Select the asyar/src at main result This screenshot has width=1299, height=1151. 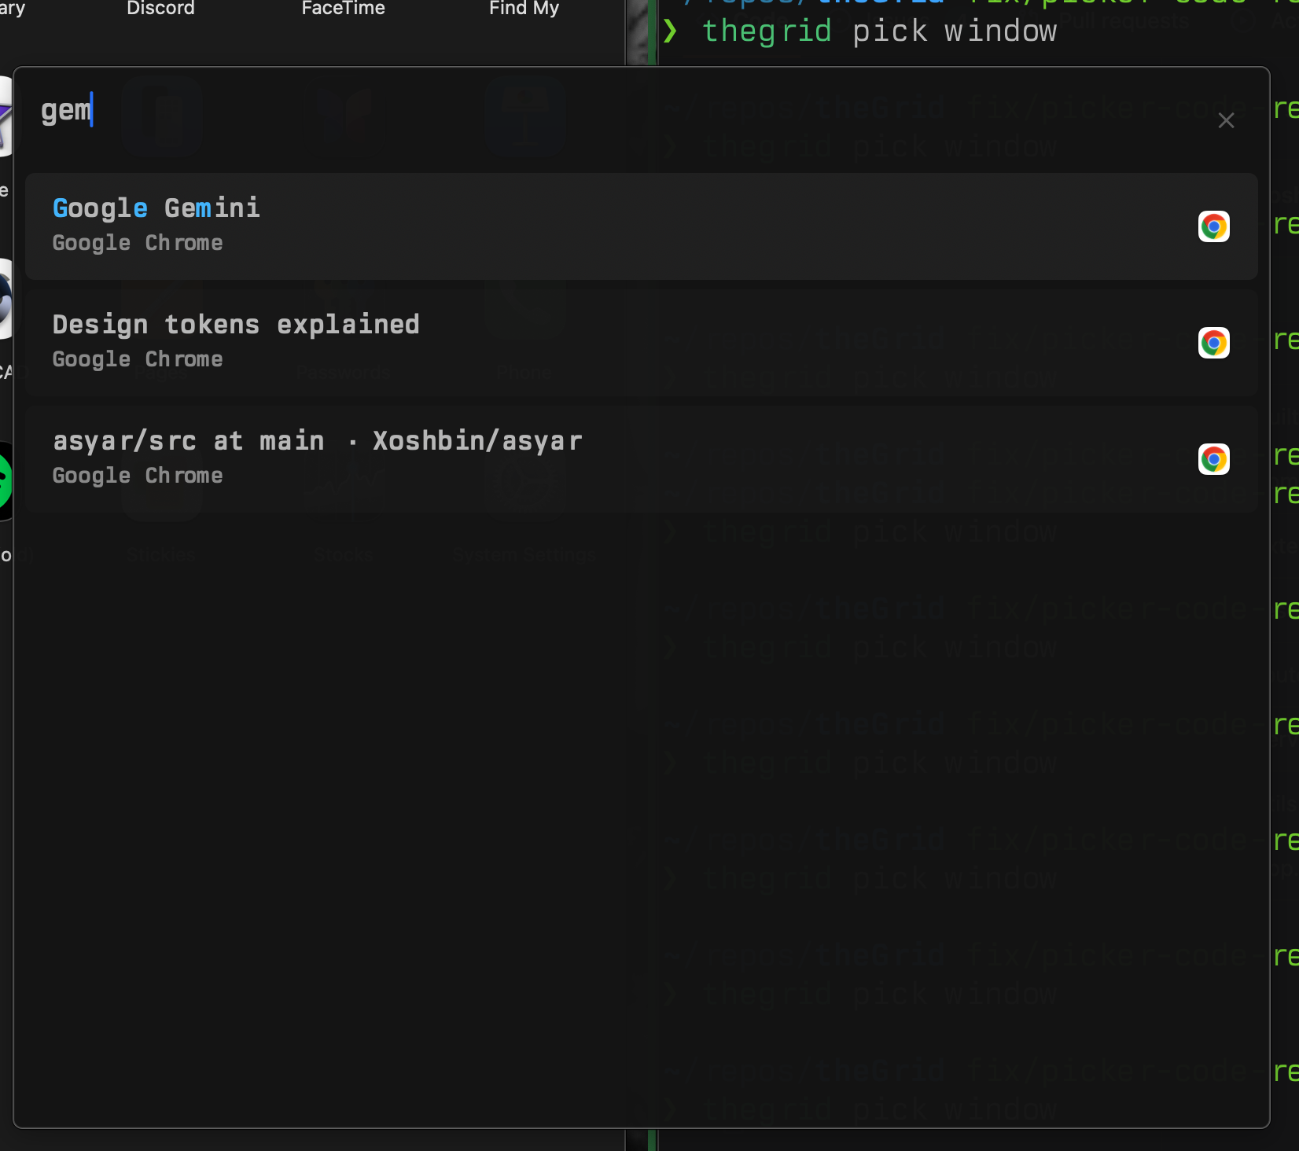642,459
